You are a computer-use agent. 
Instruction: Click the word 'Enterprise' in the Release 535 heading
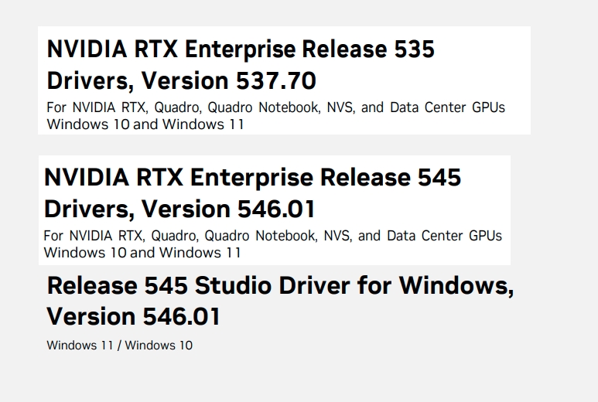[241, 50]
